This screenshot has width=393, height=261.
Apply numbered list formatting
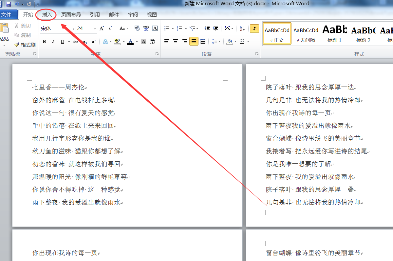point(179,29)
